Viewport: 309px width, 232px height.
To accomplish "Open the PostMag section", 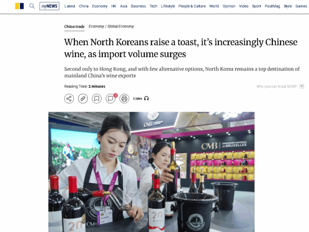I will (272, 6).
